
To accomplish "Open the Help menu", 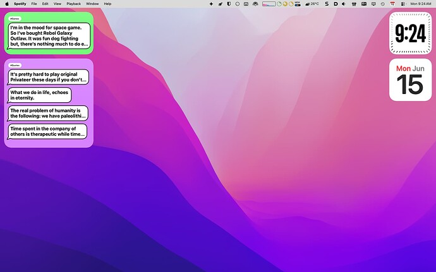I will (x=107, y=4).
